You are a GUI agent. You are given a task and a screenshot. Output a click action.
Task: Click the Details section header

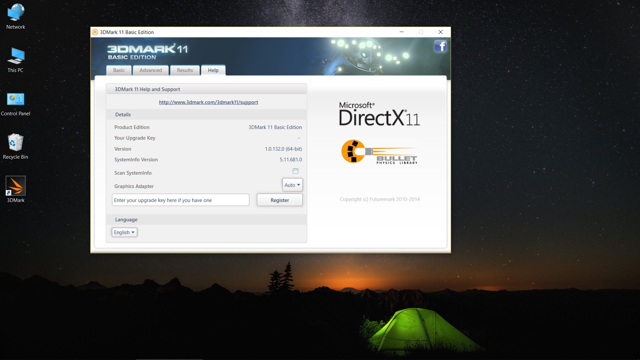coord(206,115)
